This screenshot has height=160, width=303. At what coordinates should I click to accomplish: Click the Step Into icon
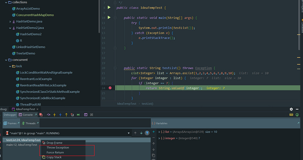pos(55,115)
